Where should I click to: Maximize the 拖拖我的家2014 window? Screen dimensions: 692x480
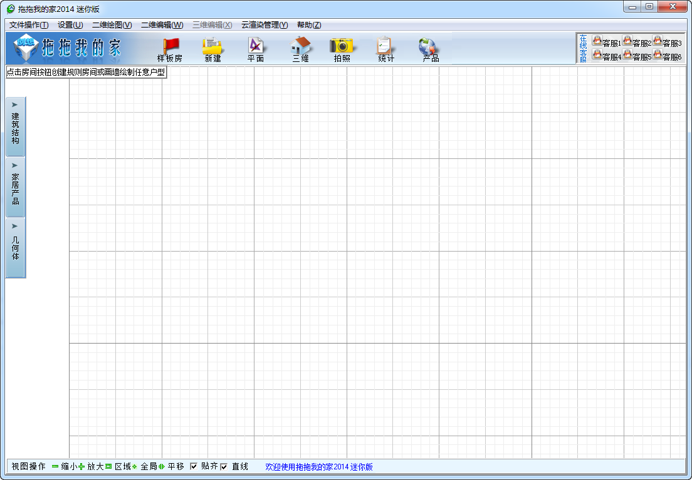point(649,7)
